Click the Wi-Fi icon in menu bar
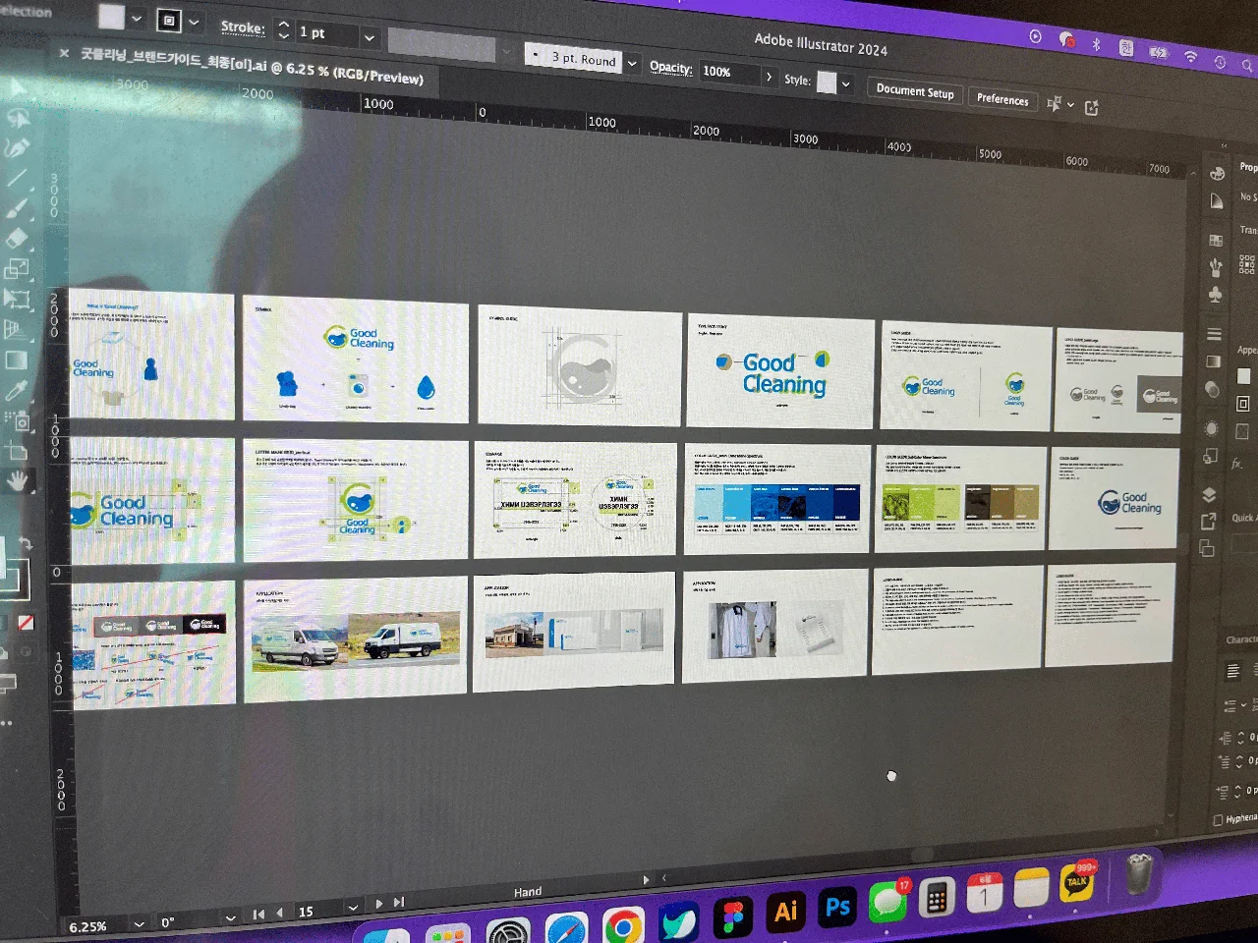Viewport: 1258px width, 943px height. click(x=1190, y=57)
